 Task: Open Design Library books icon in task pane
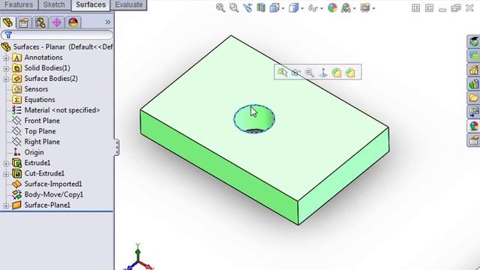click(x=473, y=83)
